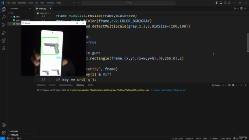
Task: Close the main.py editor tab
Action: point(50,9)
